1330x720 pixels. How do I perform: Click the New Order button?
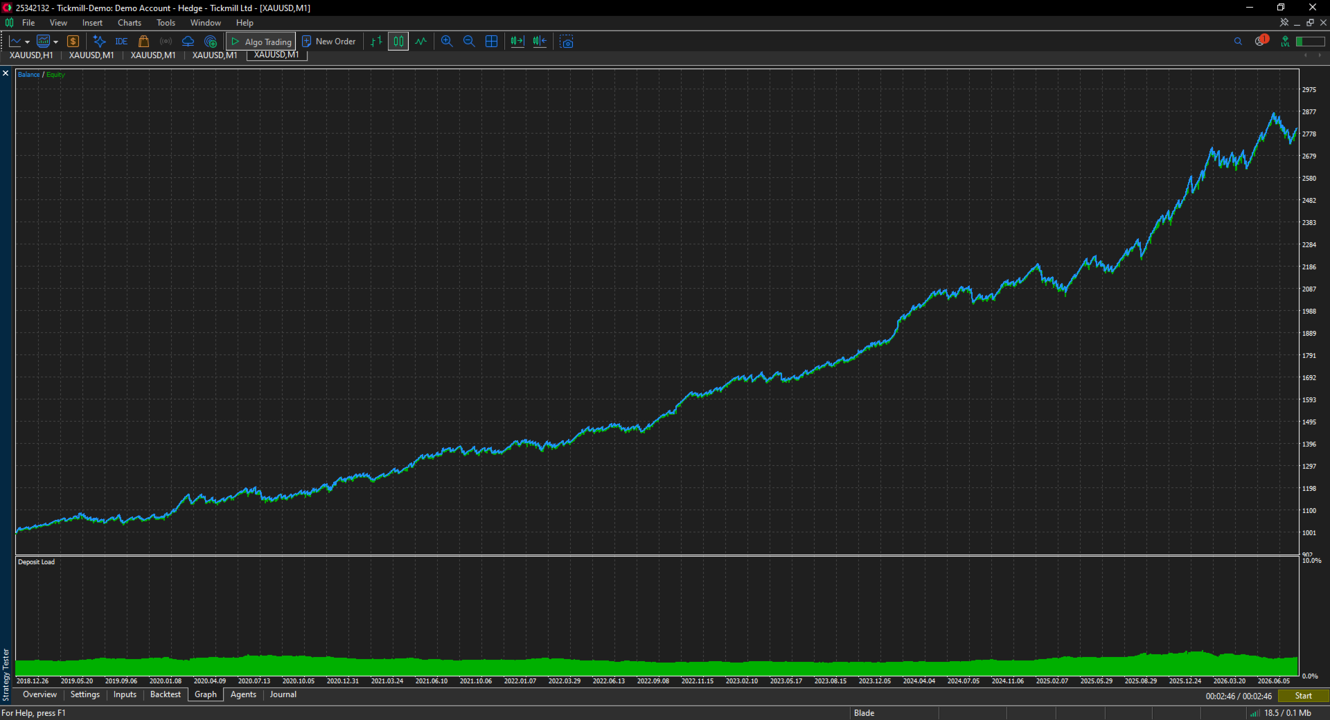coord(329,42)
